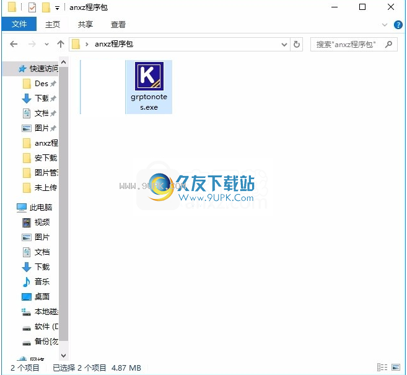
Task: Select the grptonotes.exe file
Action: 149,87
